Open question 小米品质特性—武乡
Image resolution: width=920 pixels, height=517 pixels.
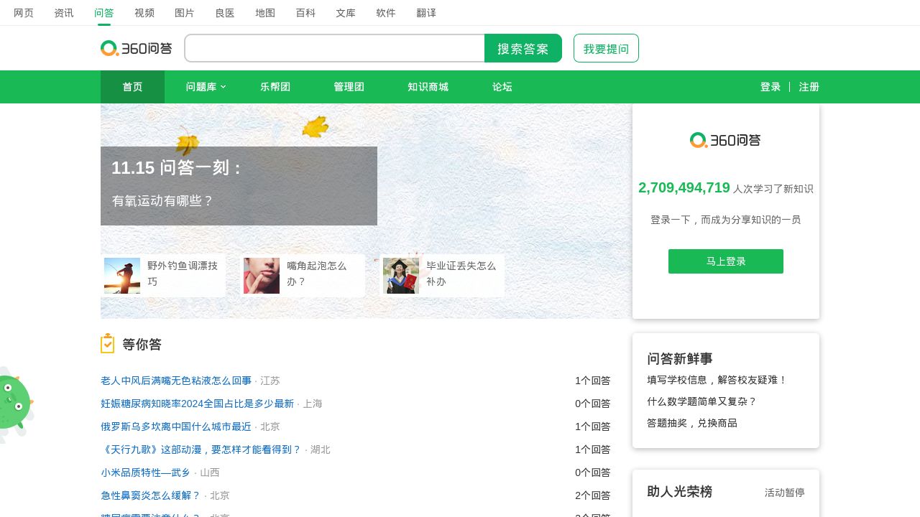coord(146,472)
